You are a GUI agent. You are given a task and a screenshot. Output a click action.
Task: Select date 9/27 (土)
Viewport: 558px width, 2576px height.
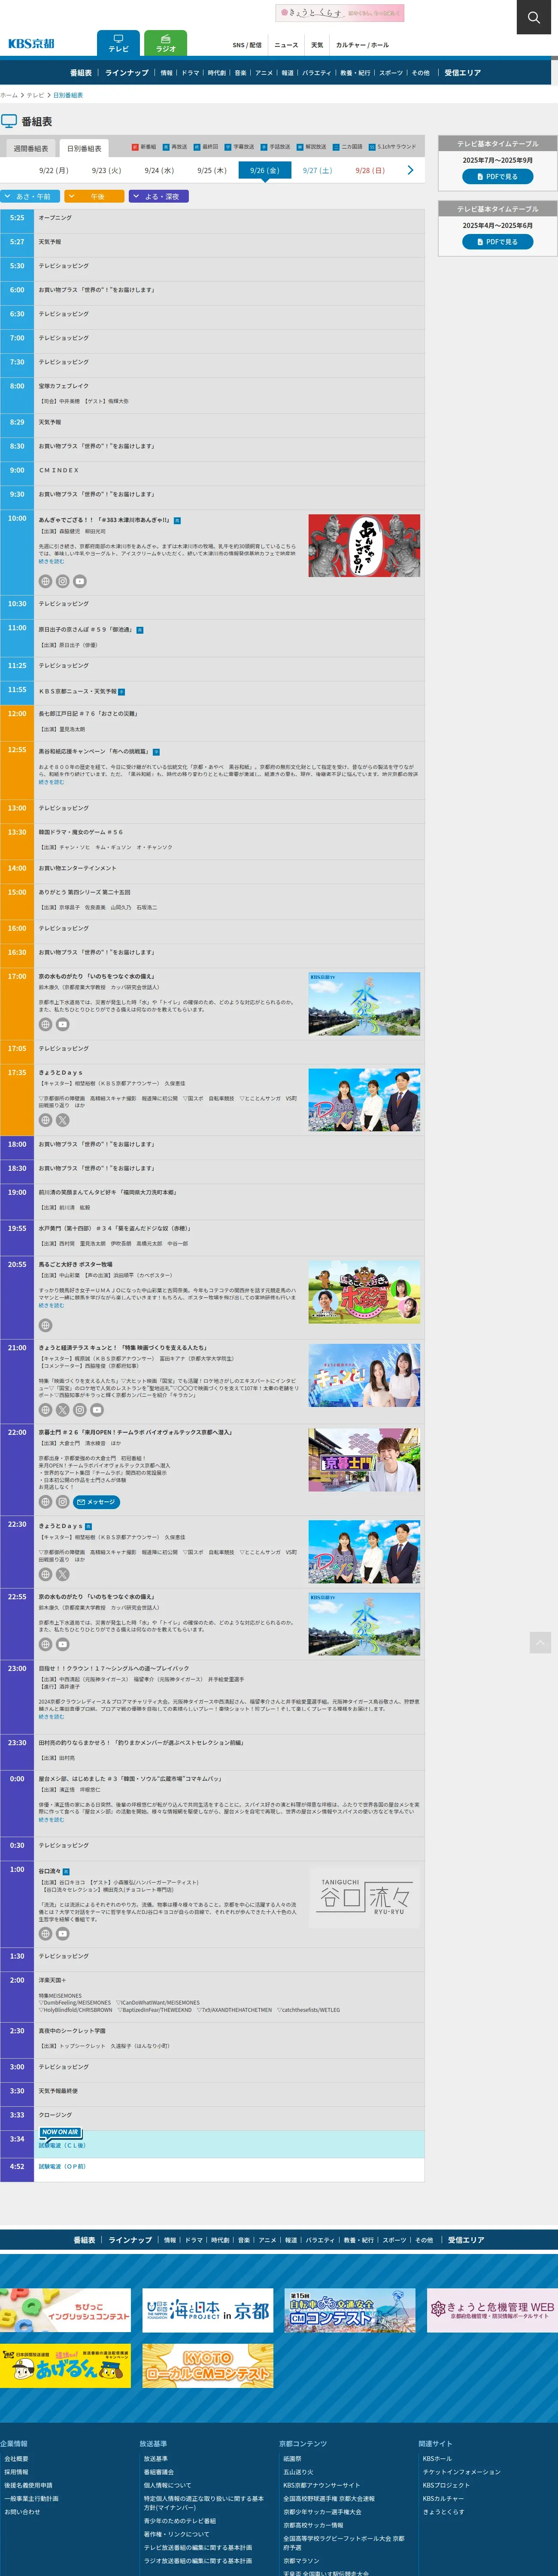point(317,171)
